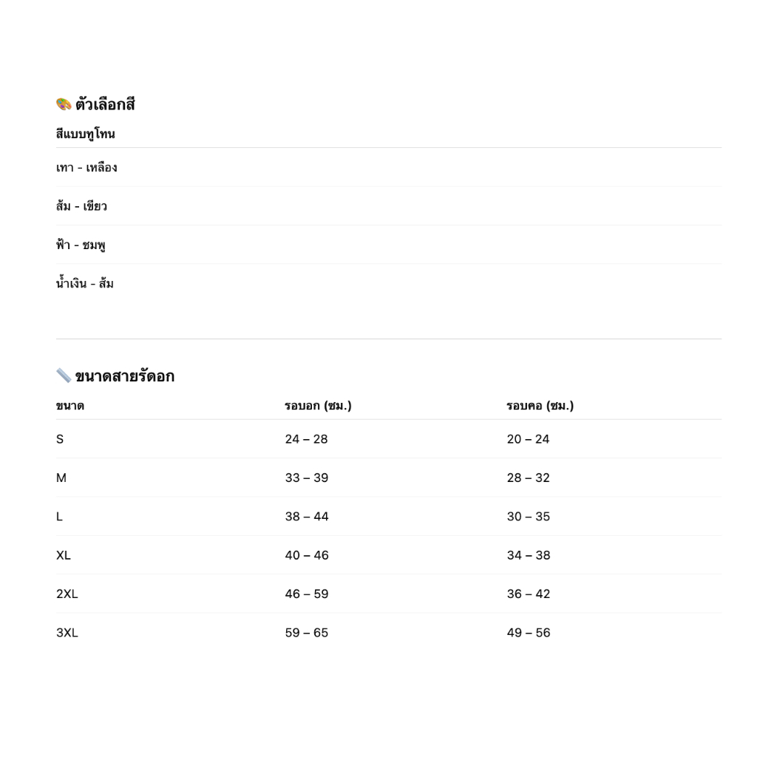The image size is (757, 757).
Task: Select the เทา - เหลือง color option
Action: [86, 168]
